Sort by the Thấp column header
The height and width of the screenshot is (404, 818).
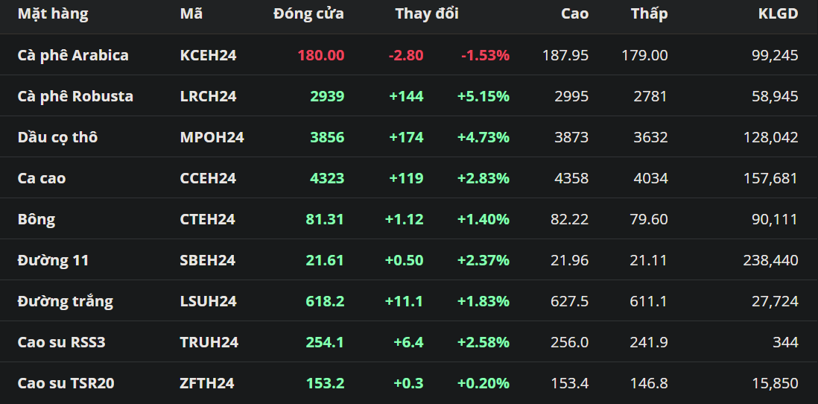tap(649, 13)
